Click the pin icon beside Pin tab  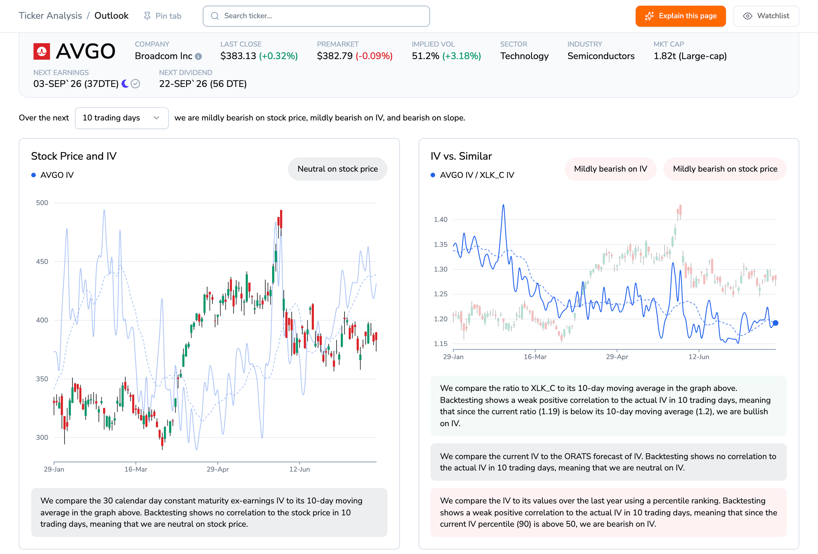click(x=147, y=16)
